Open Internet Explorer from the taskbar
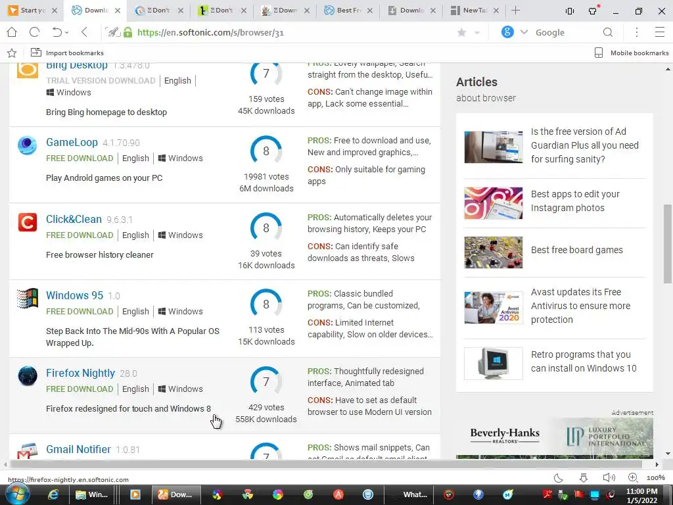Image resolution: width=673 pixels, height=505 pixels. tap(53, 494)
